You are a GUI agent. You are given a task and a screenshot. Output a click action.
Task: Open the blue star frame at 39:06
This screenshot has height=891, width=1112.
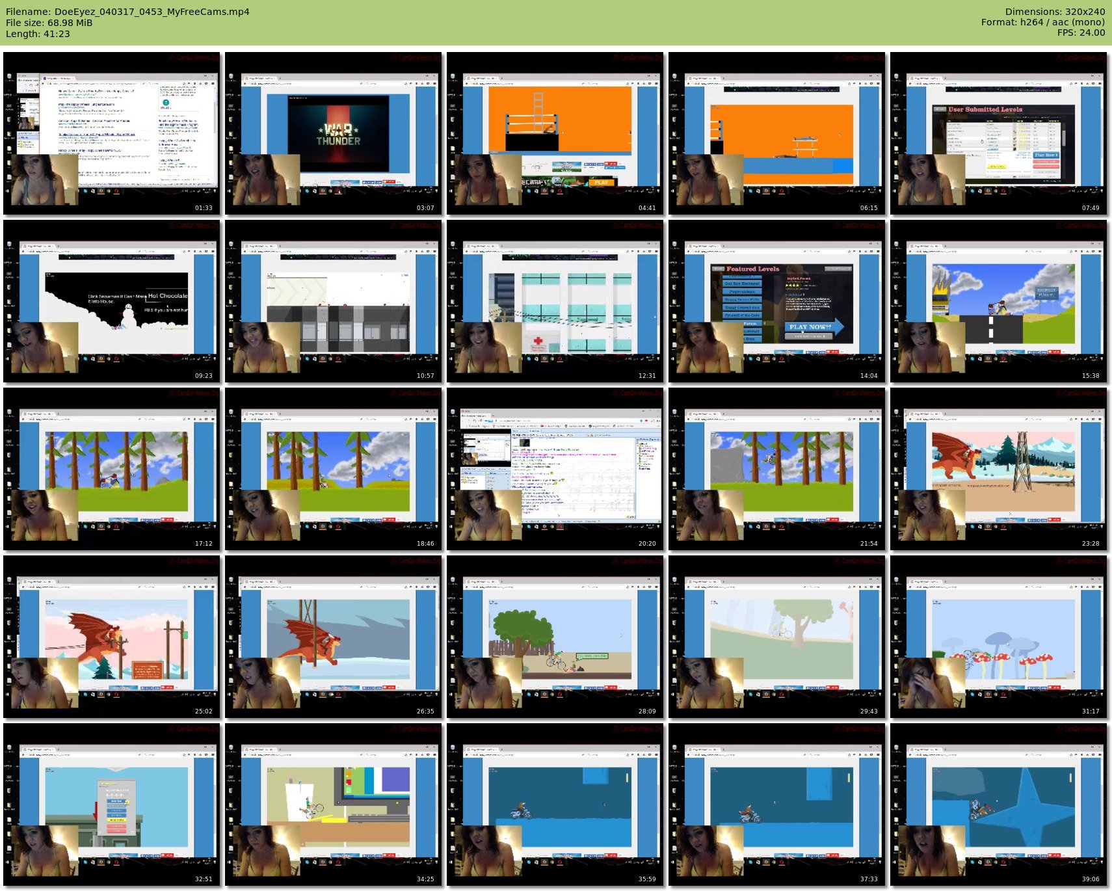click(x=999, y=805)
